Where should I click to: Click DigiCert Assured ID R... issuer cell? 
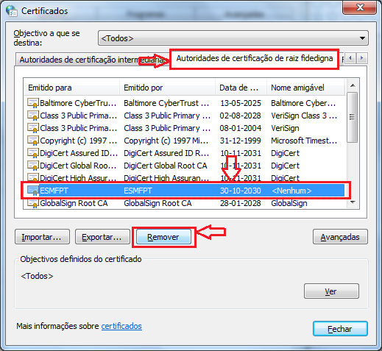click(166, 153)
